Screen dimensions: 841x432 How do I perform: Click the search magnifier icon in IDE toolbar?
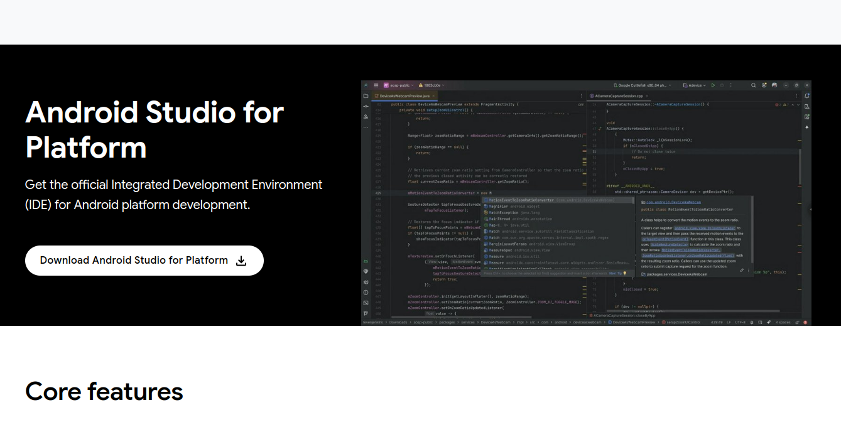(754, 85)
